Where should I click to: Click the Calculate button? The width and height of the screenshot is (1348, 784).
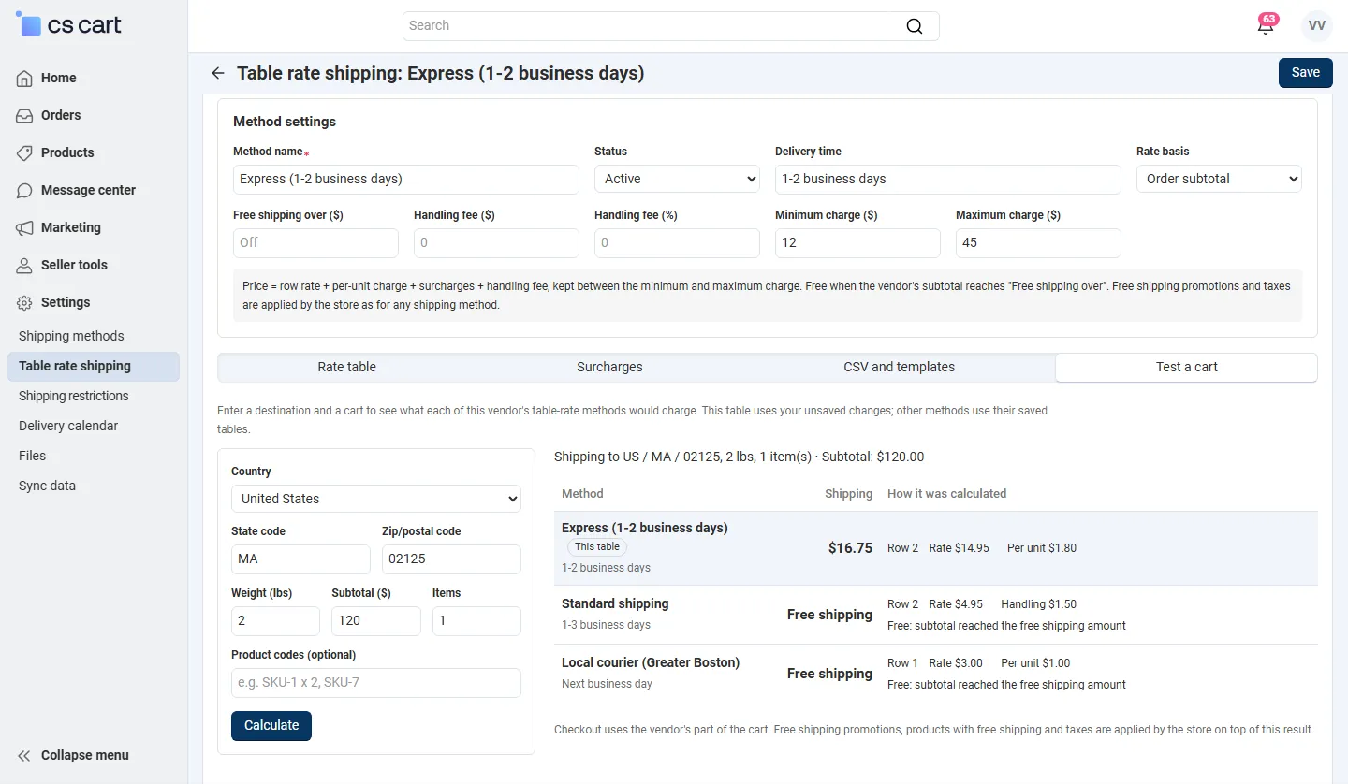pyautogui.click(x=271, y=725)
